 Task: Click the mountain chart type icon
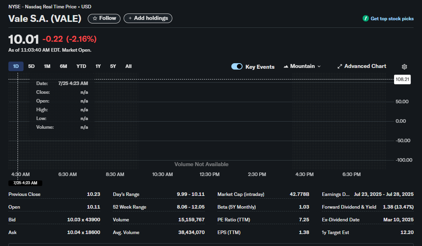pos(286,66)
